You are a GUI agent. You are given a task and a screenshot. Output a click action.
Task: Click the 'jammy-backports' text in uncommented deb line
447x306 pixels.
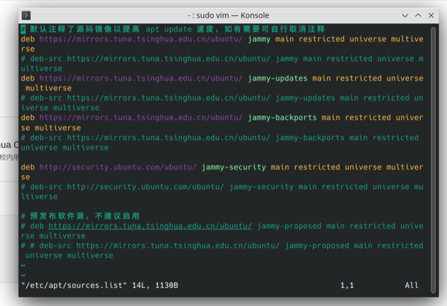(x=282, y=117)
